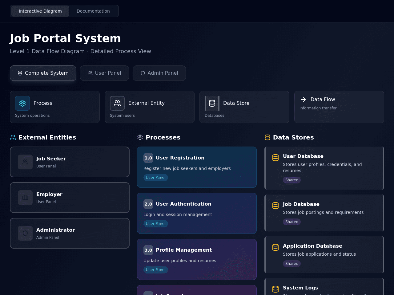This screenshot has width=394, height=295.
Task: Click the Job Portal System title
Action: pyautogui.click(x=65, y=38)
